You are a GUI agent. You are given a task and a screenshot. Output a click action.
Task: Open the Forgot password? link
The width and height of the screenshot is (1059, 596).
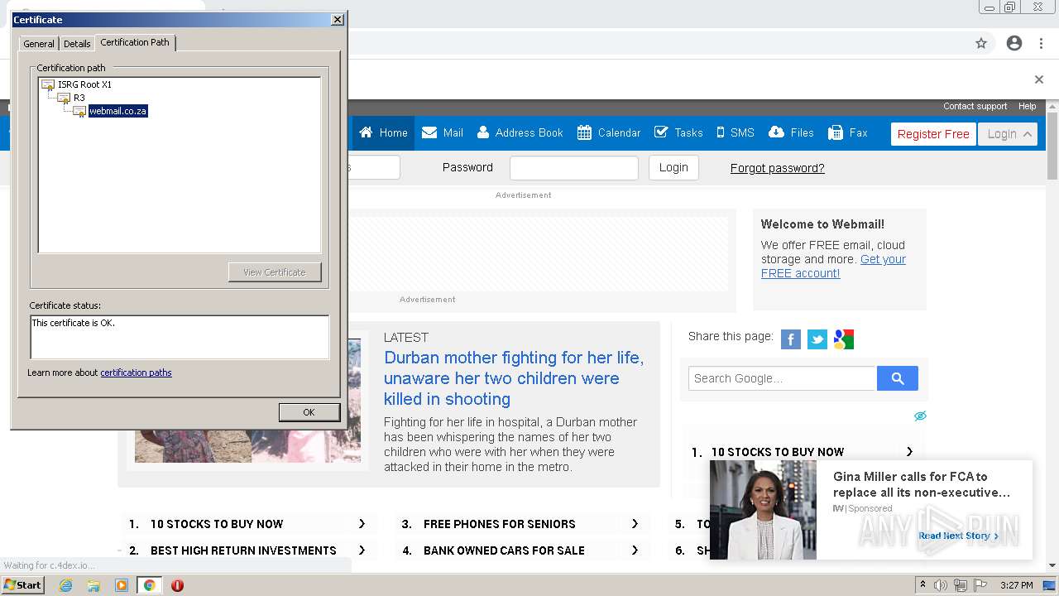[777, 168]
